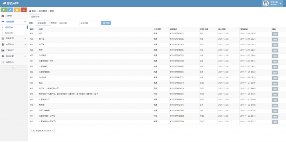Collapse the 任务管理 menu section

25,22
